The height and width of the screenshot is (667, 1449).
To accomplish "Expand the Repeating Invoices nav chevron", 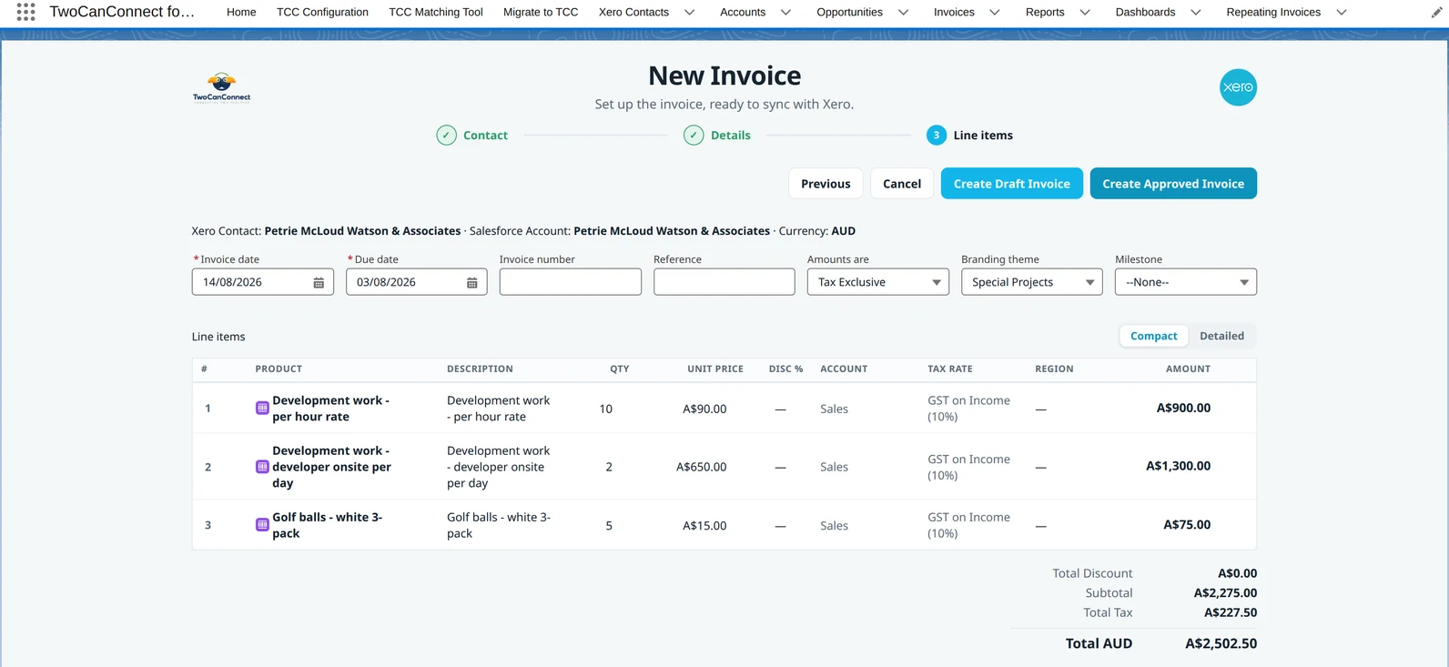I will pos(1341,13).
